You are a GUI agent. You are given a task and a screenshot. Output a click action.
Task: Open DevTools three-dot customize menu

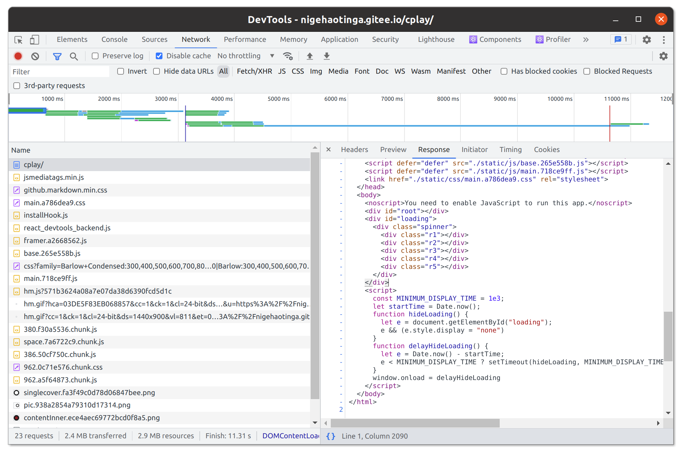(664, 40)
